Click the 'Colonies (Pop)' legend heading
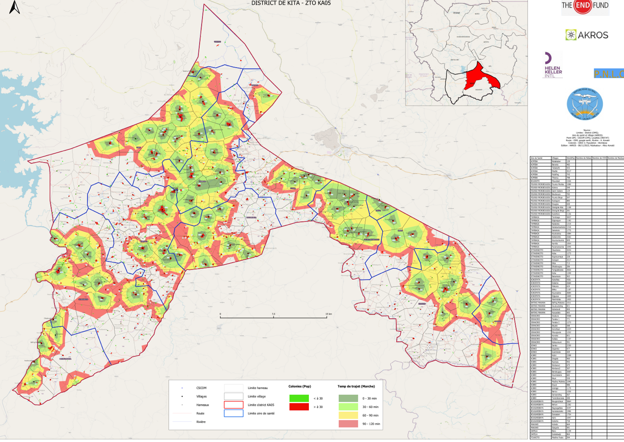The image size is (624, 442). tap(299, 387)
